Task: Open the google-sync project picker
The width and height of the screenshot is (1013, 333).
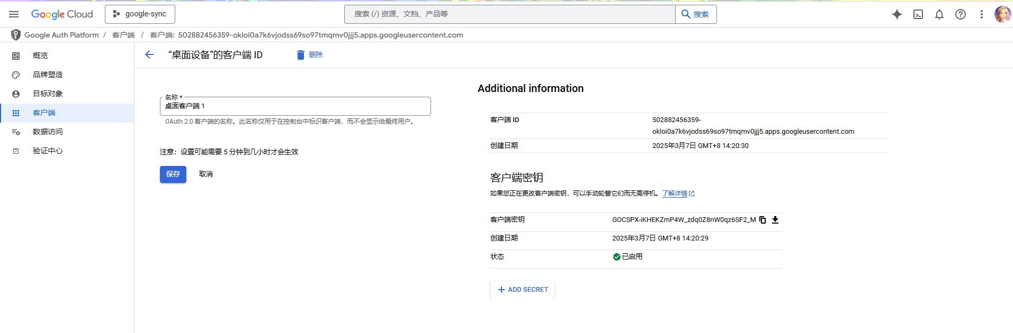Action: click(140, 14)
